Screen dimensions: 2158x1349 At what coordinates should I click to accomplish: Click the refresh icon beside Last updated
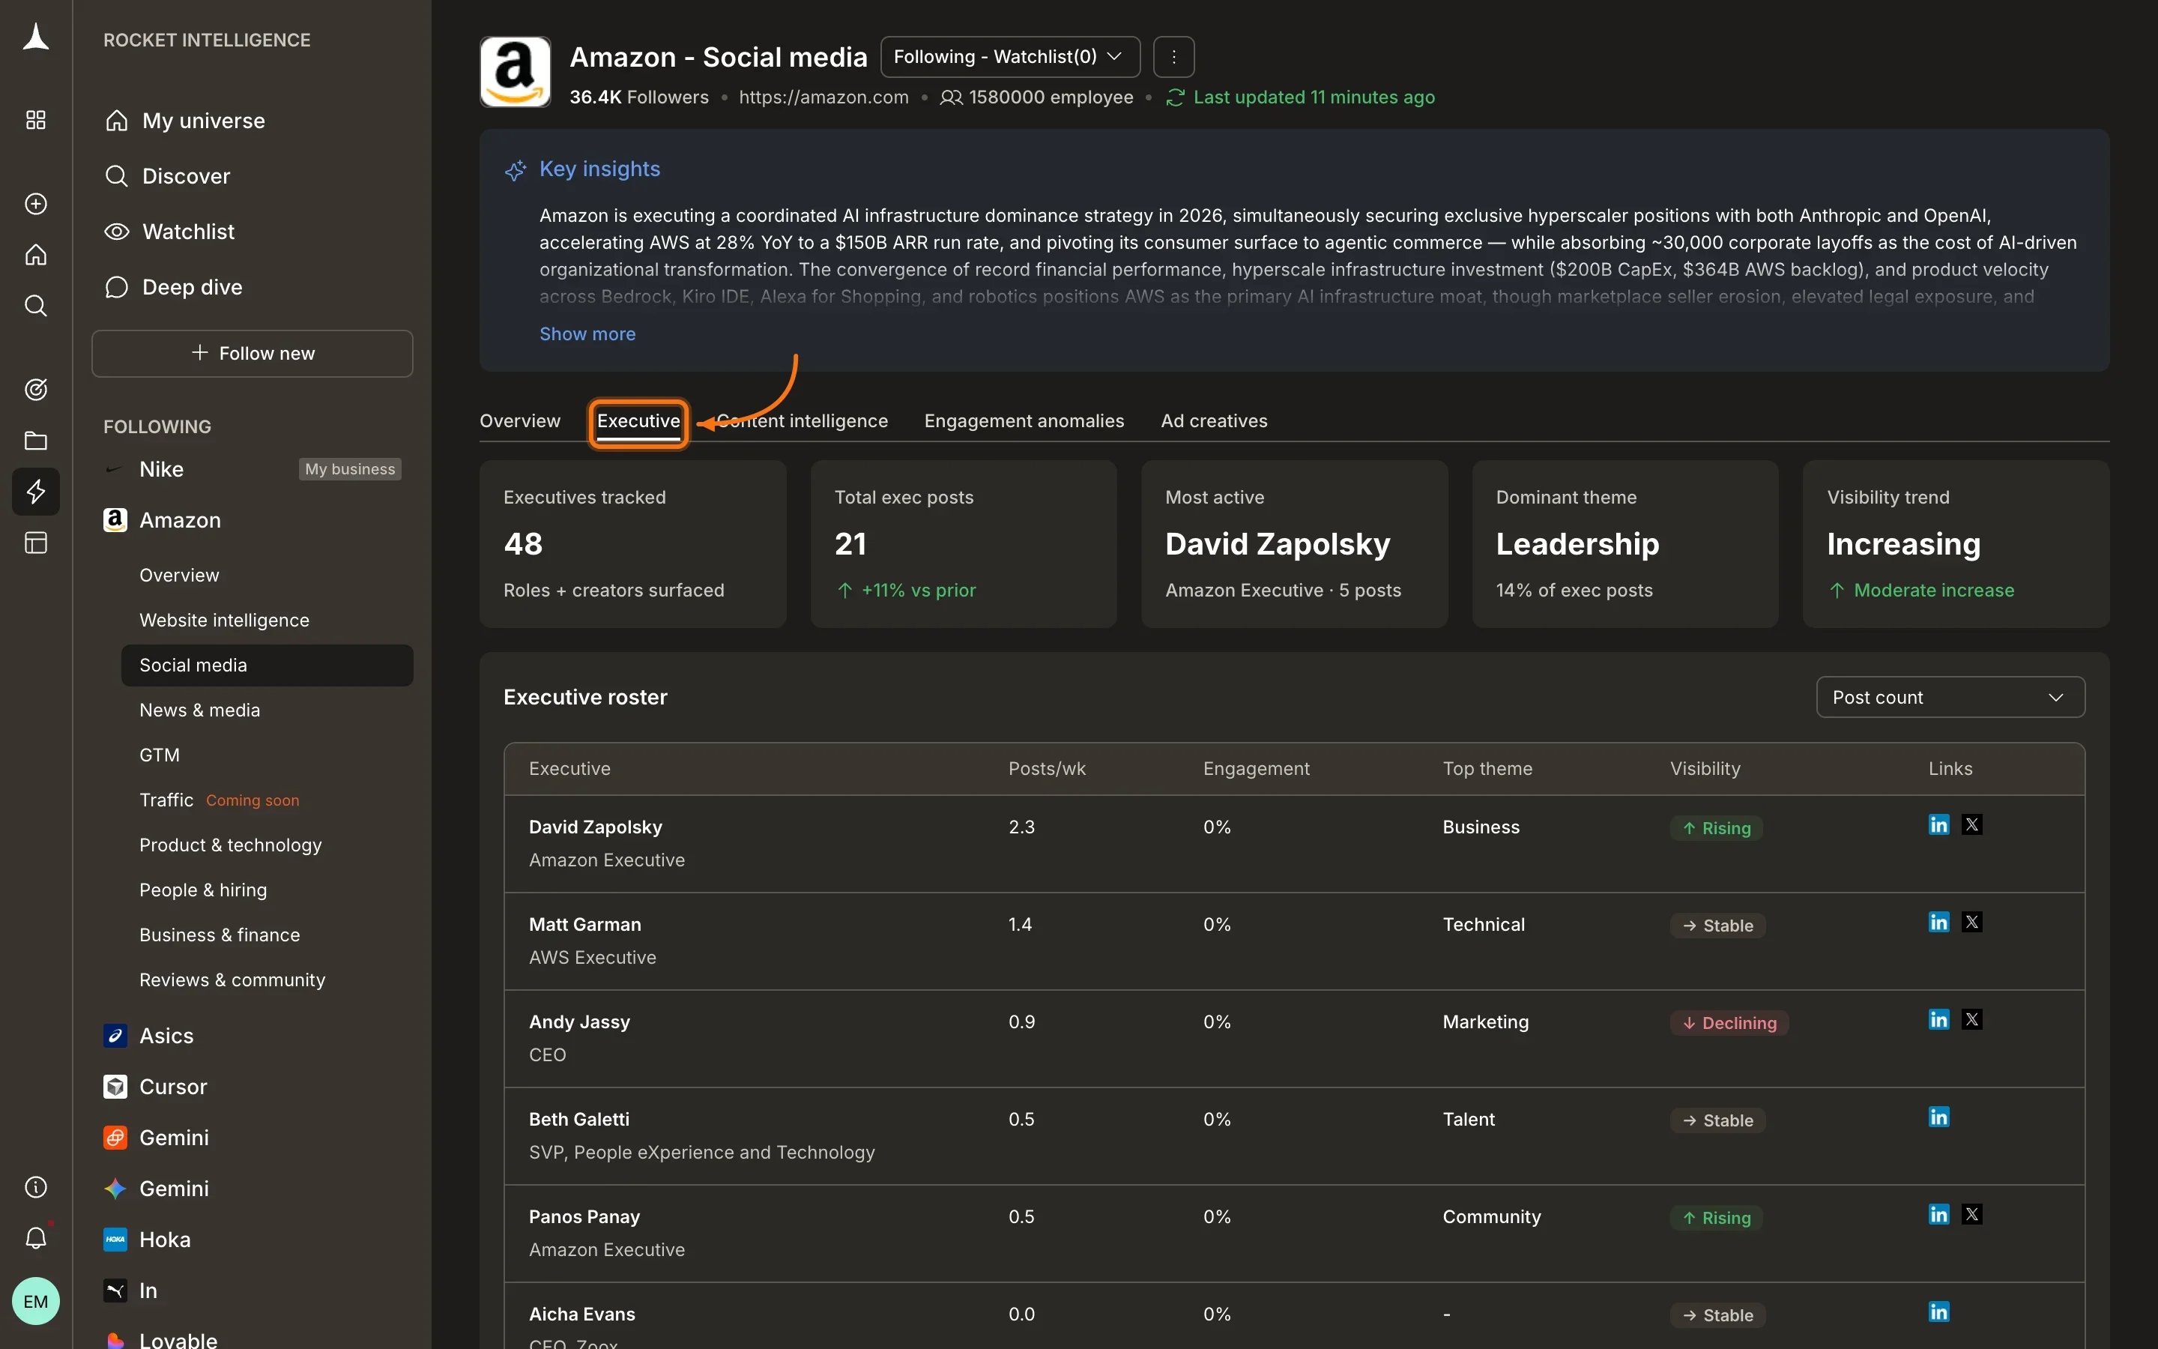tap(1176, 97)
